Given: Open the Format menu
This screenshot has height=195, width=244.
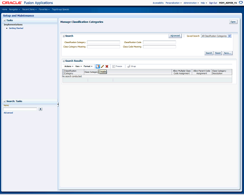Looking at the screenshot, I should coord(88,66).
